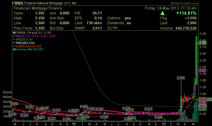Select the Chg +1.550 value
The height and width of the screenshot is (126, 212).
tap(190, 18)
